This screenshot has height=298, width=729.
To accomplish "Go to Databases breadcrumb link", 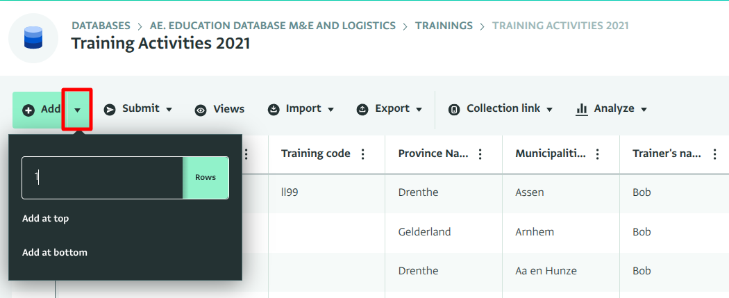I will [101, 26].
